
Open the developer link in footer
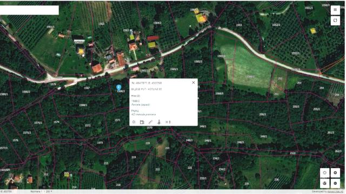335,192
